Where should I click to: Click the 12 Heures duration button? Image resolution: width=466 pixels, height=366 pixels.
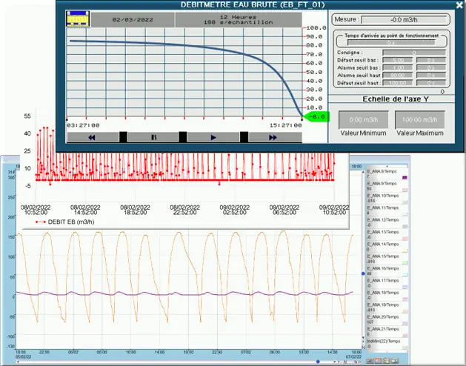tap(239, 19)
